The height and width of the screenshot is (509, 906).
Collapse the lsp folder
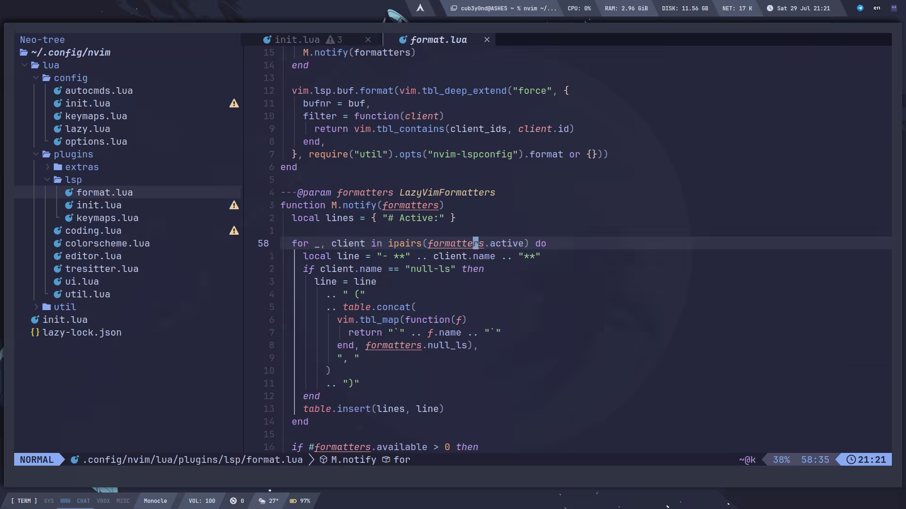[x=47, y=180]
